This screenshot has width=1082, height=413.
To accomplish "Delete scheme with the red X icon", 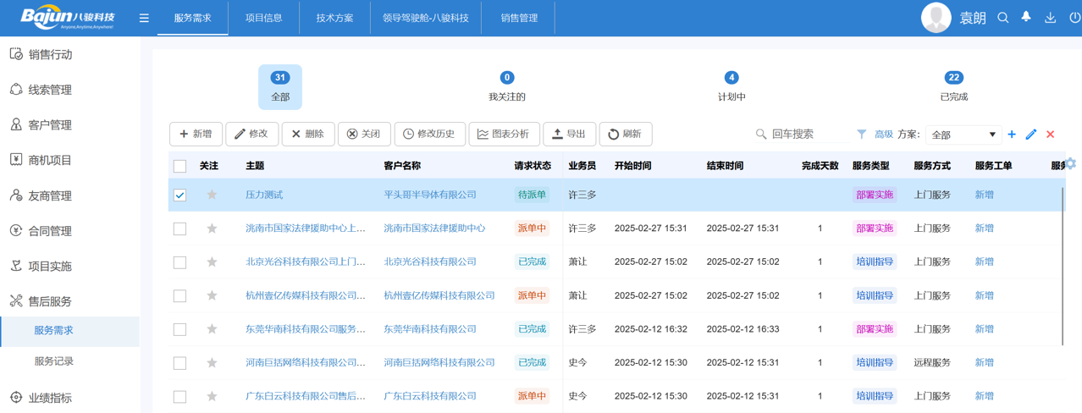I will point(1050,135).
